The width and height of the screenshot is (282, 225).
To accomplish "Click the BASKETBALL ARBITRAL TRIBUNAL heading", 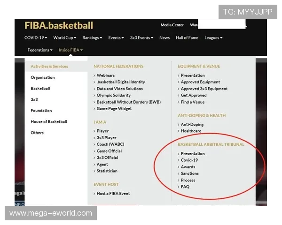I will point(211,144).
